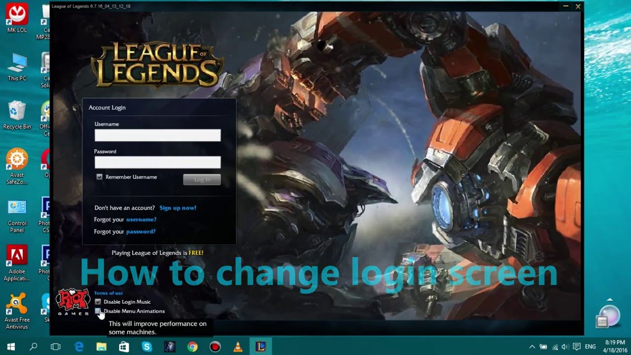Toggle the Disable Login Music checkbox

pyautogui.click(x=98, y=302)
